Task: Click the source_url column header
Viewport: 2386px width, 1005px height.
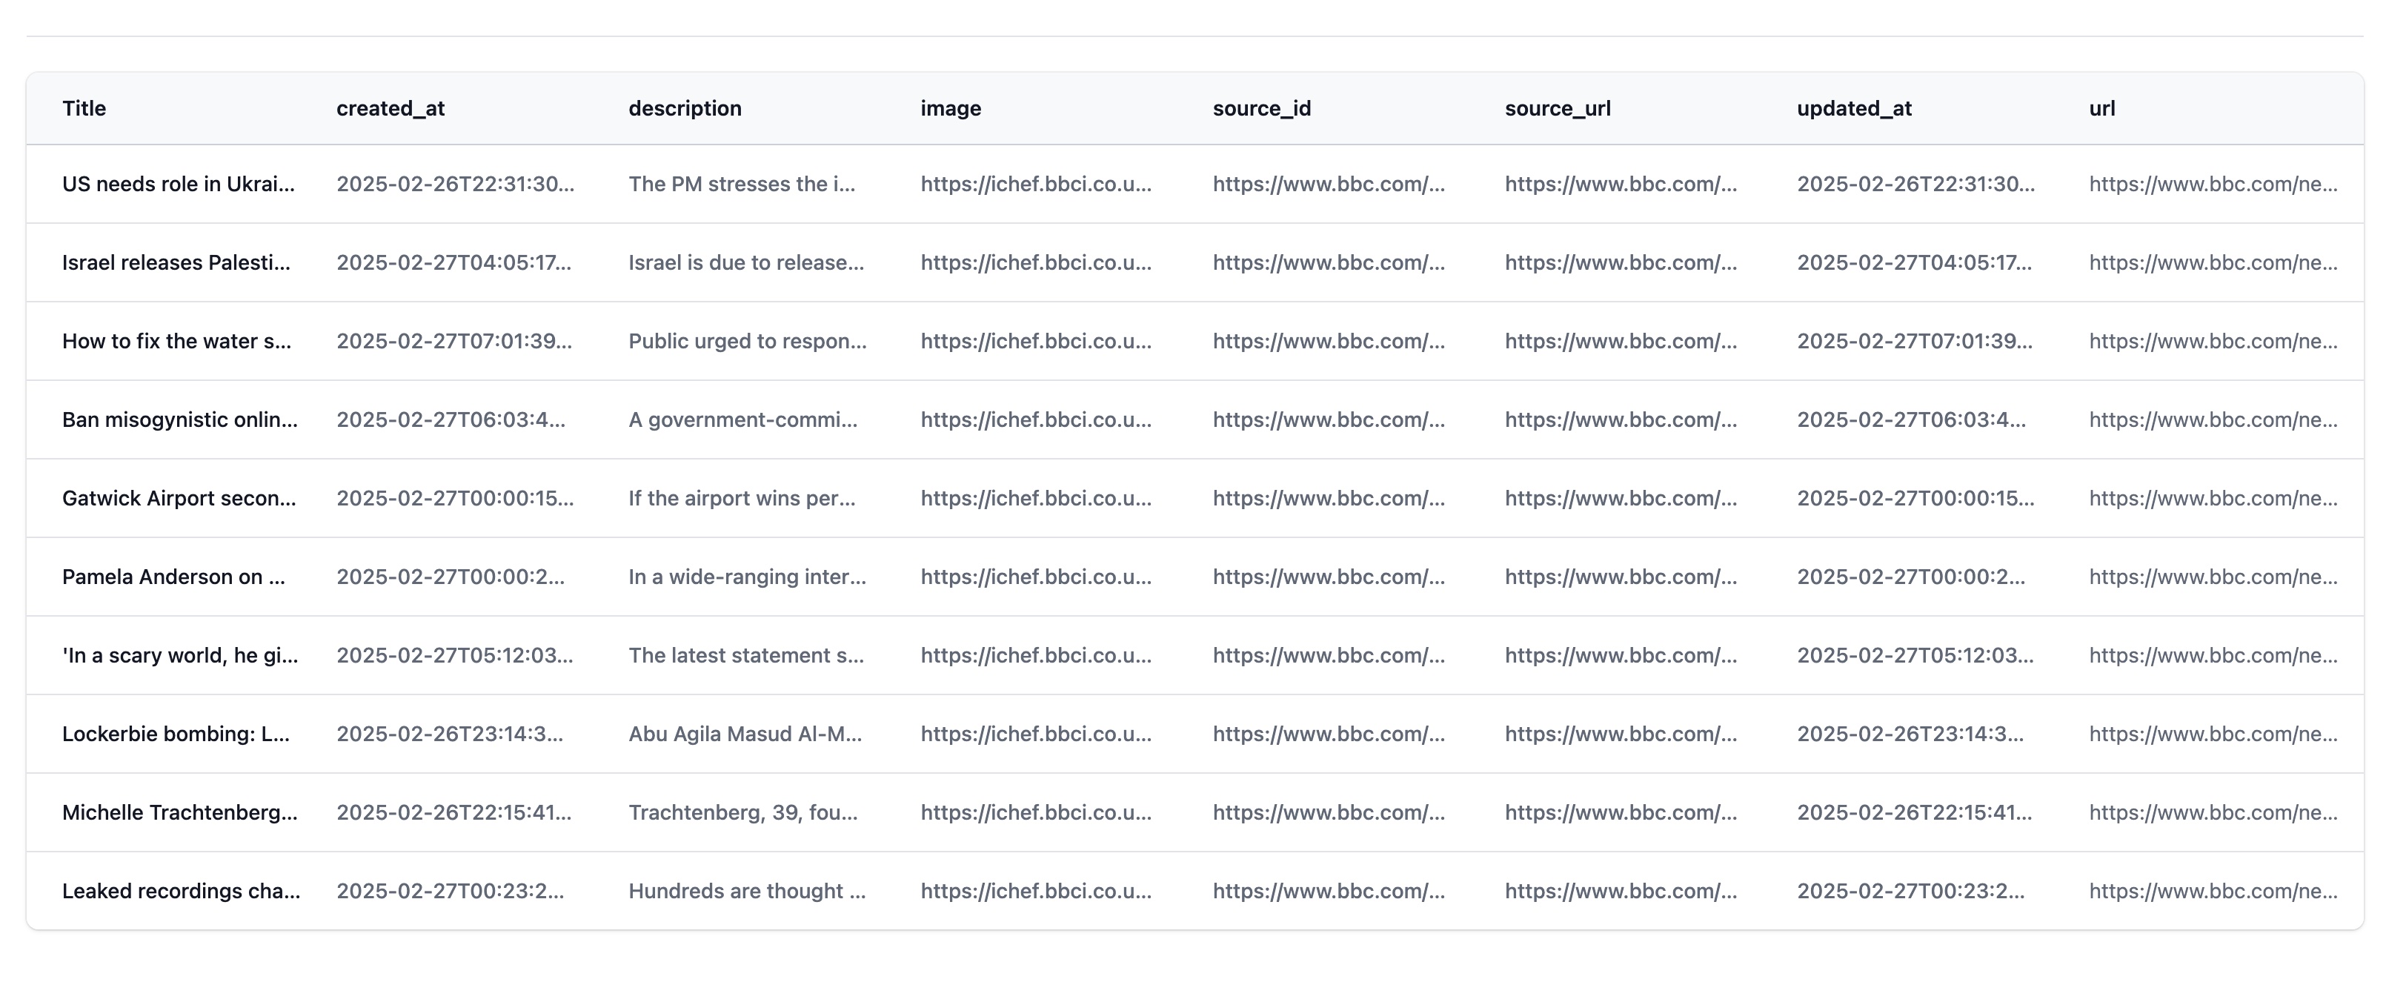Action: (x=1557, y=108)
